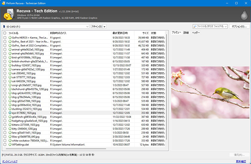Open the オプション(O) options button

click(239, 27)
